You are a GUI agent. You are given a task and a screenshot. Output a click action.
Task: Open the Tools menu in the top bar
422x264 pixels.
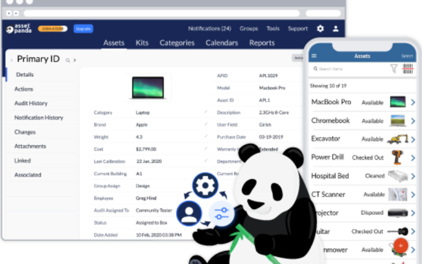(x=273, y=28)
